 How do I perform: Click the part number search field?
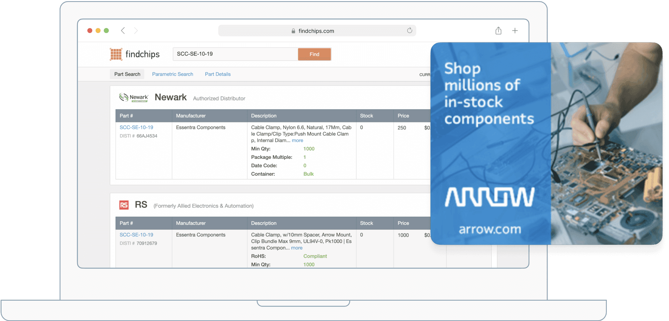pyautogui.click(x=235, y=54)
